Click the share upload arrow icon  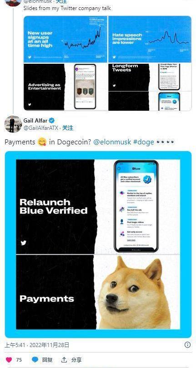click(64, 359)
